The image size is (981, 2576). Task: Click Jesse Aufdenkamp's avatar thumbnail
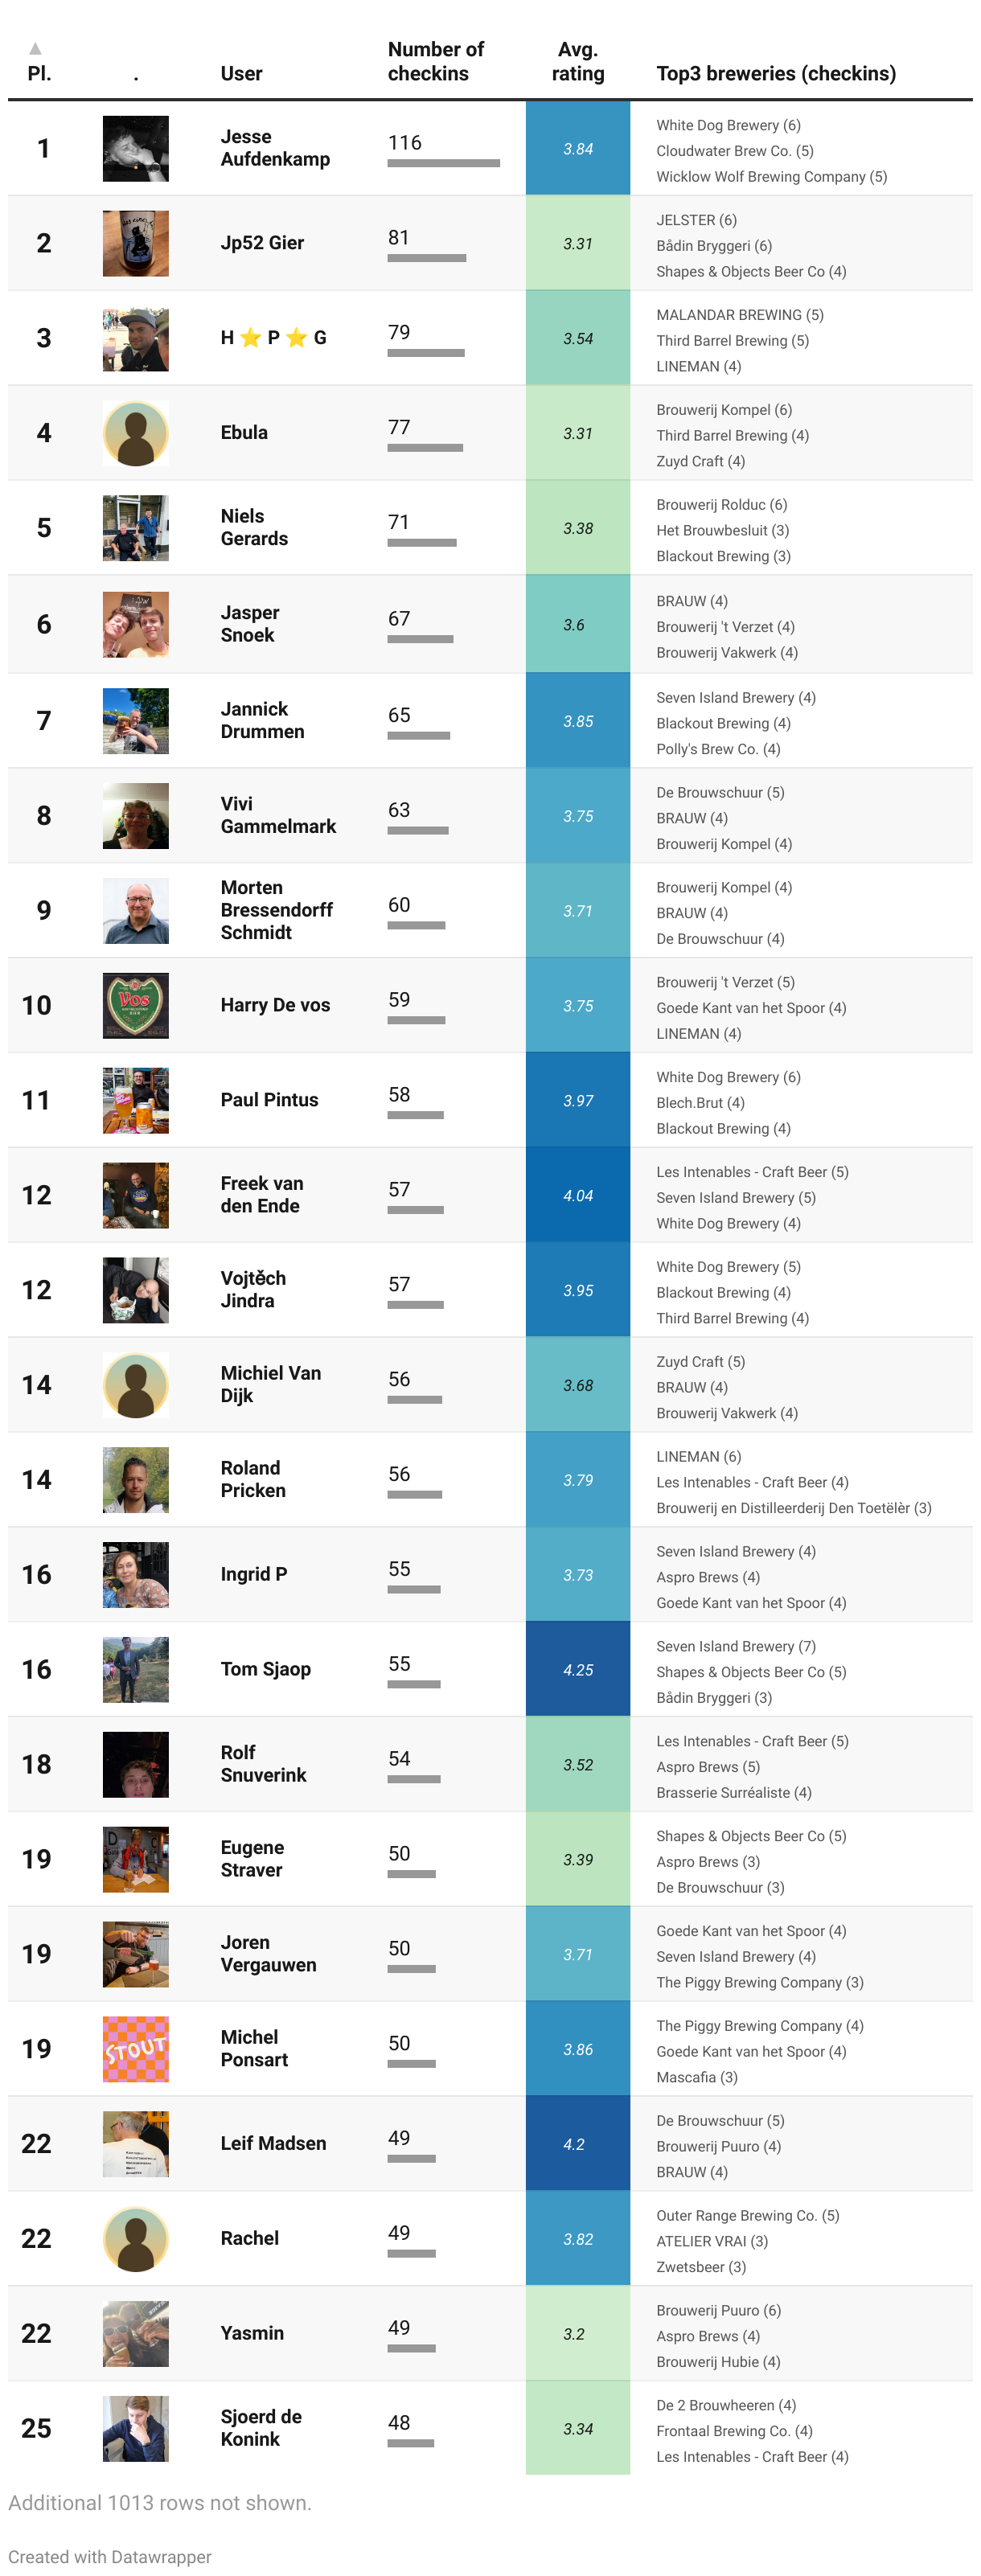[135, 148]
